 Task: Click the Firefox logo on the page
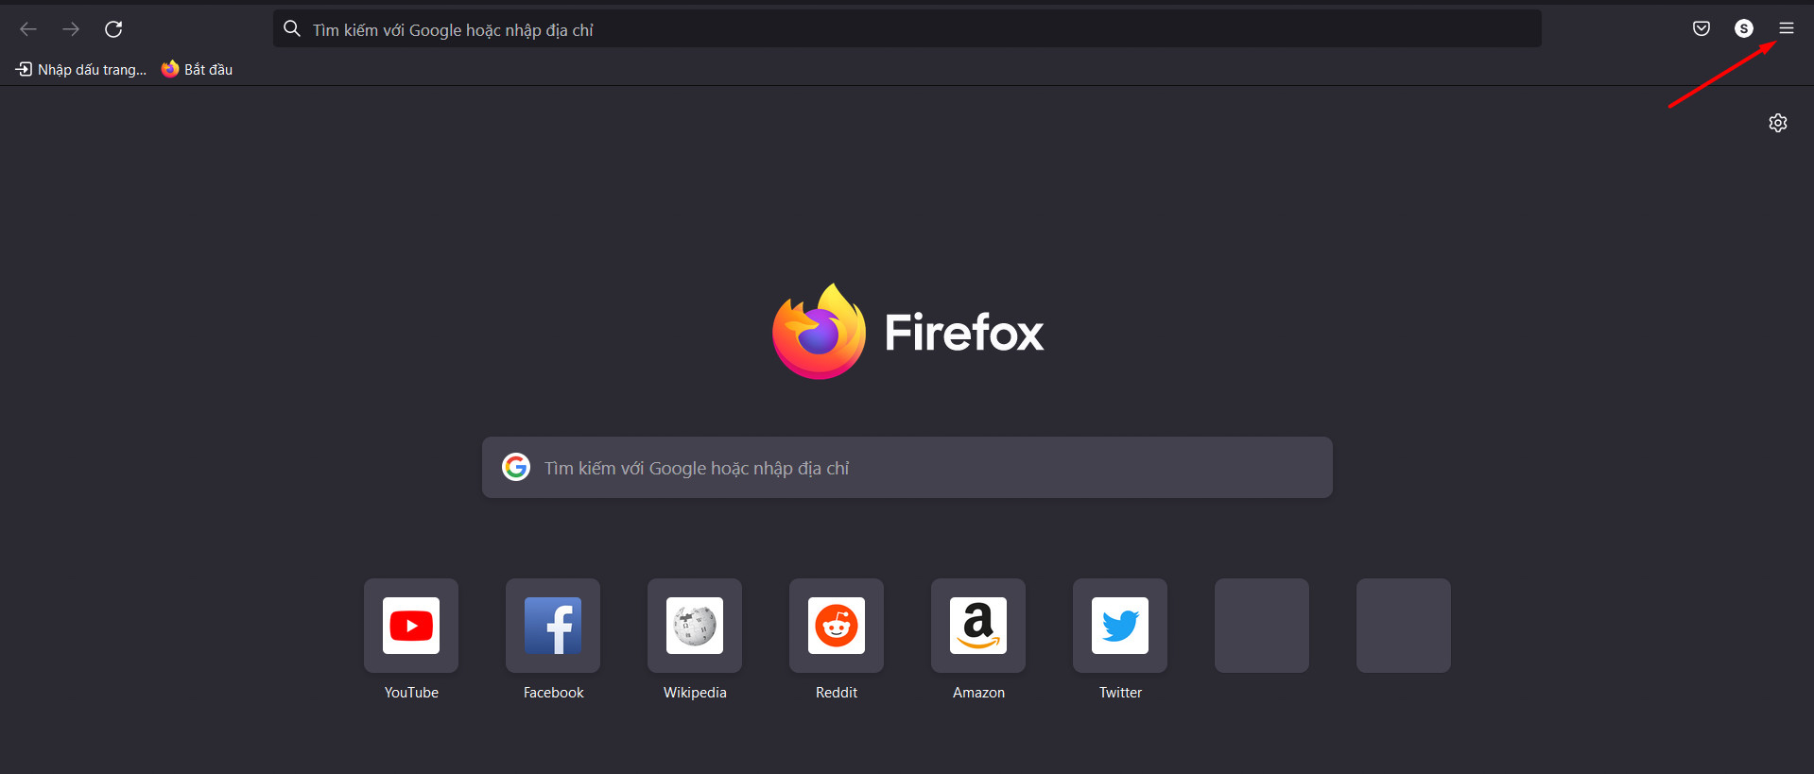[x=819, y=332]
